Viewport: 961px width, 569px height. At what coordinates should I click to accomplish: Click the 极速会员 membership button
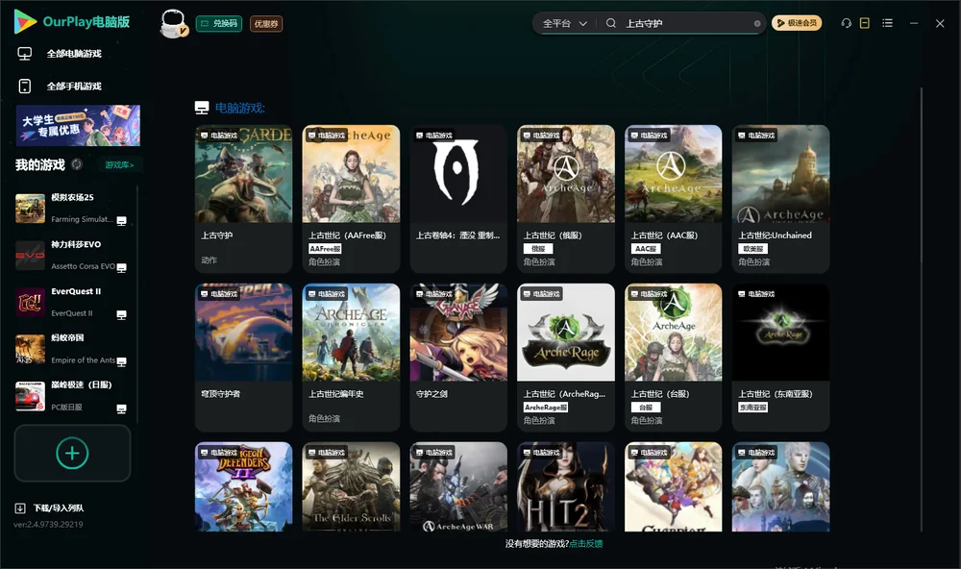tap(796, 23)
